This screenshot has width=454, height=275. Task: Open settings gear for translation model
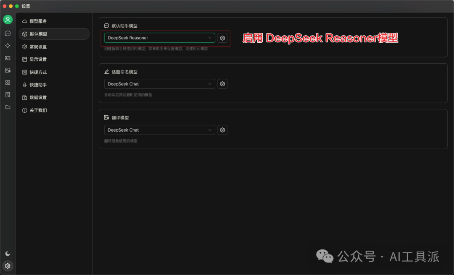pos(222,130)
